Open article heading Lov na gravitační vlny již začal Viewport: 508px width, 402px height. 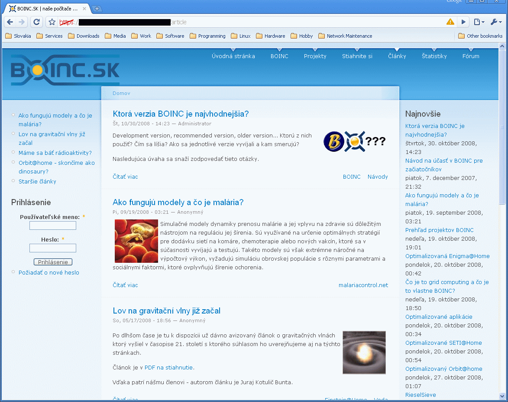[x=166, y=311]
